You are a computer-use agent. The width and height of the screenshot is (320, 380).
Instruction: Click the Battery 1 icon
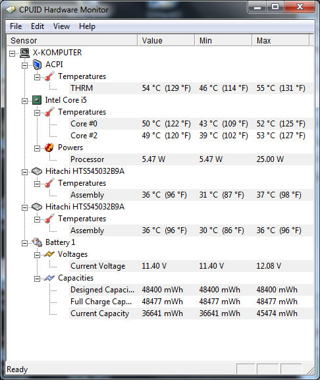pos(37,242)
